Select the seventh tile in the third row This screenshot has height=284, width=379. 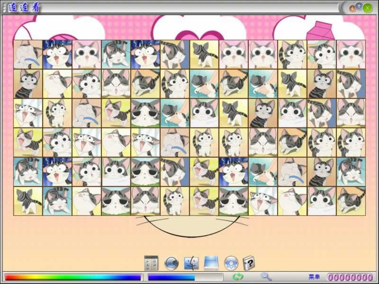(x=205, y=113)
